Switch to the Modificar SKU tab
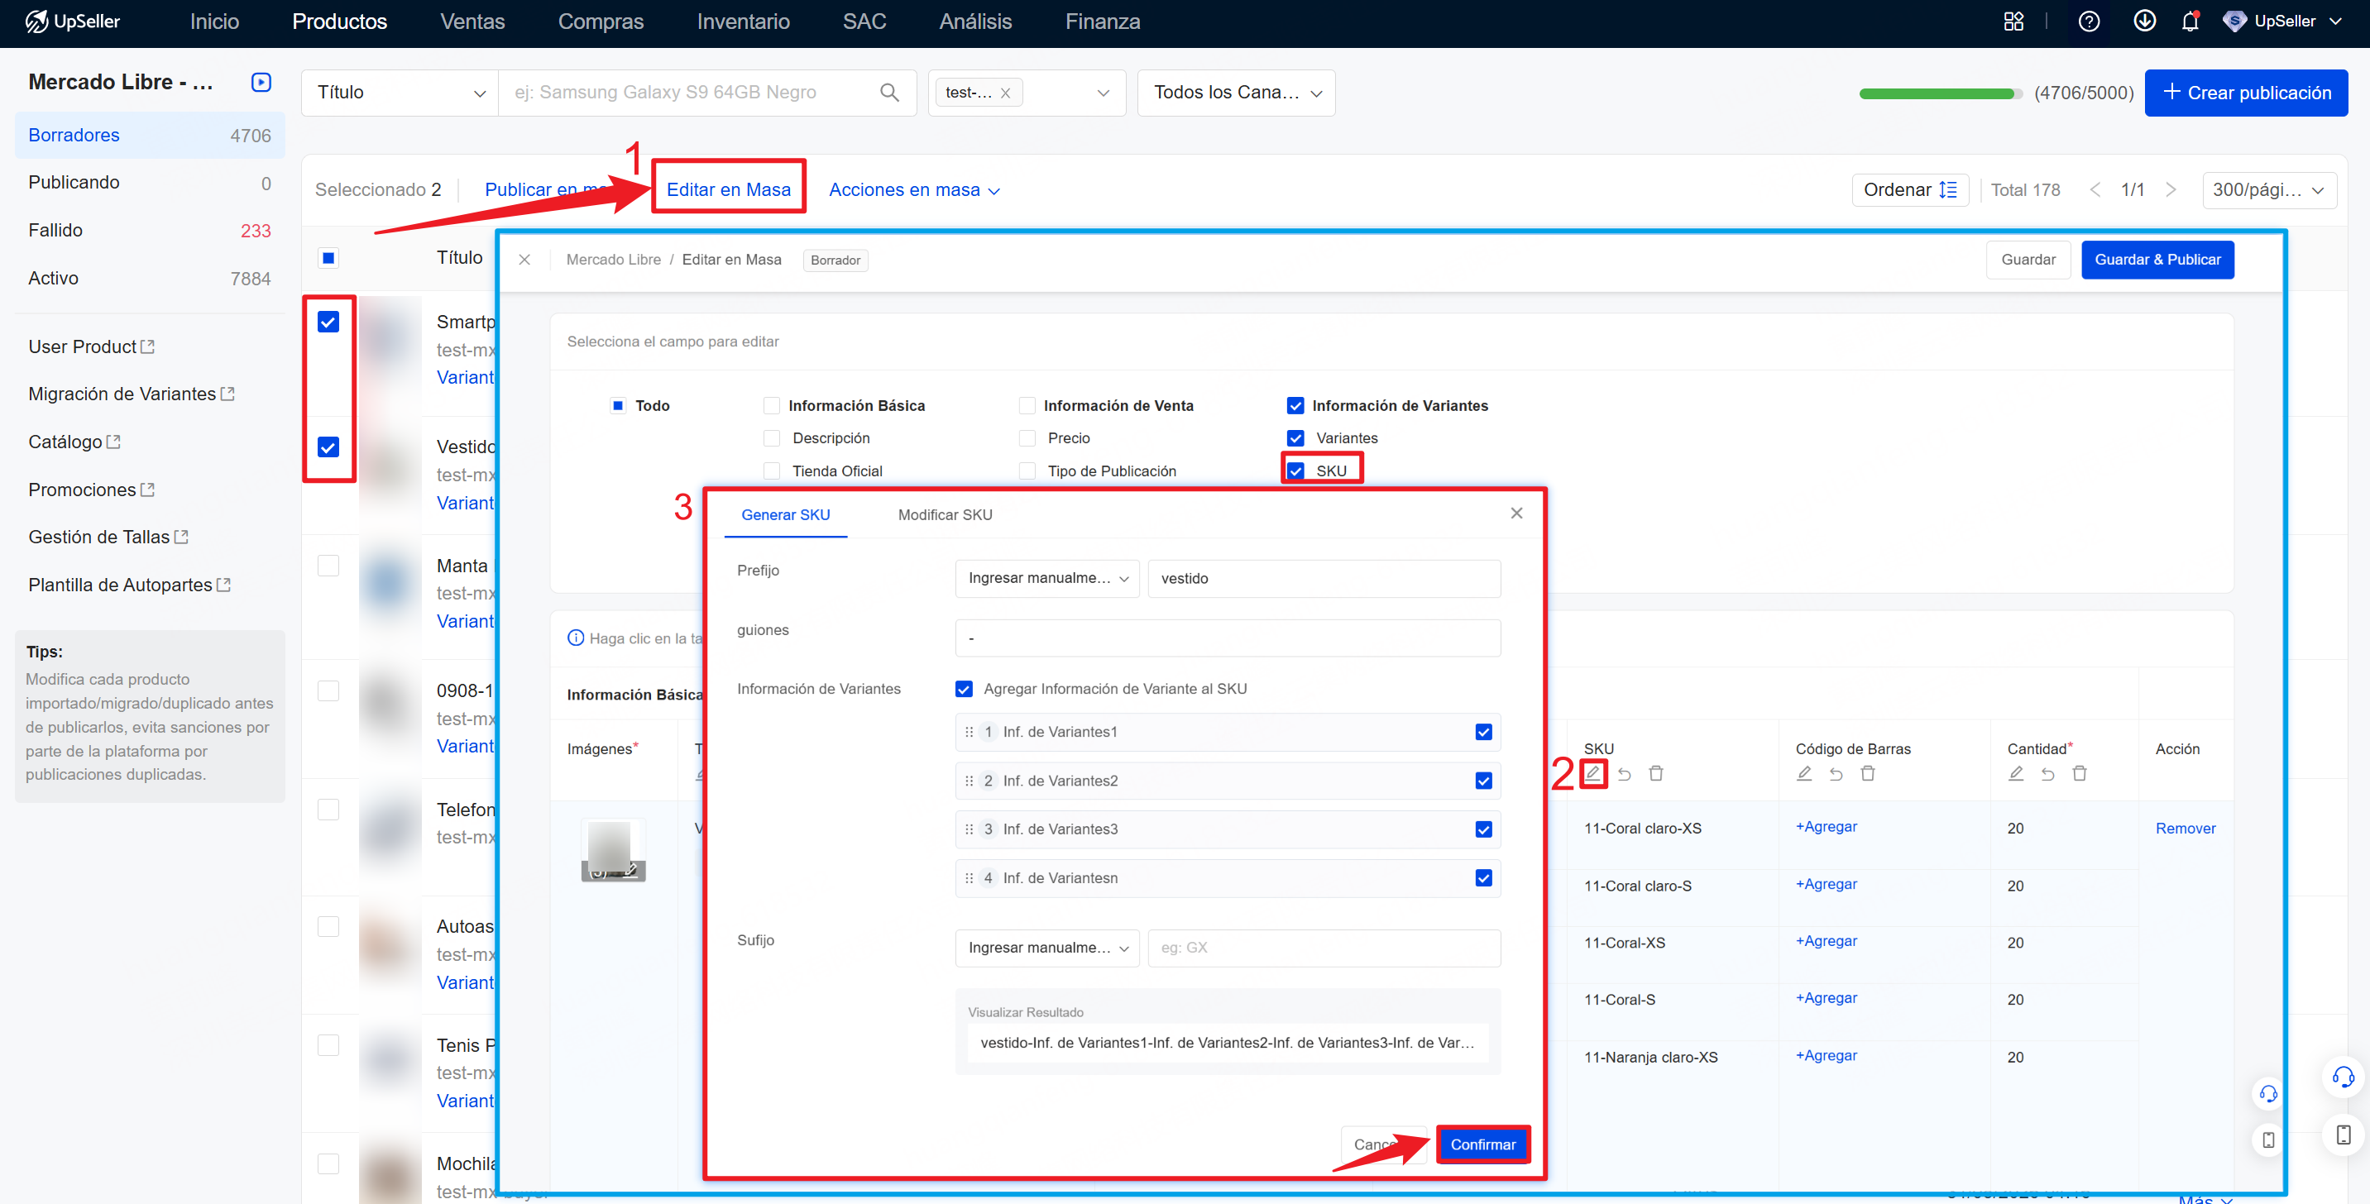This screenshot has height=1204, width=2370. tap(945, 515)
